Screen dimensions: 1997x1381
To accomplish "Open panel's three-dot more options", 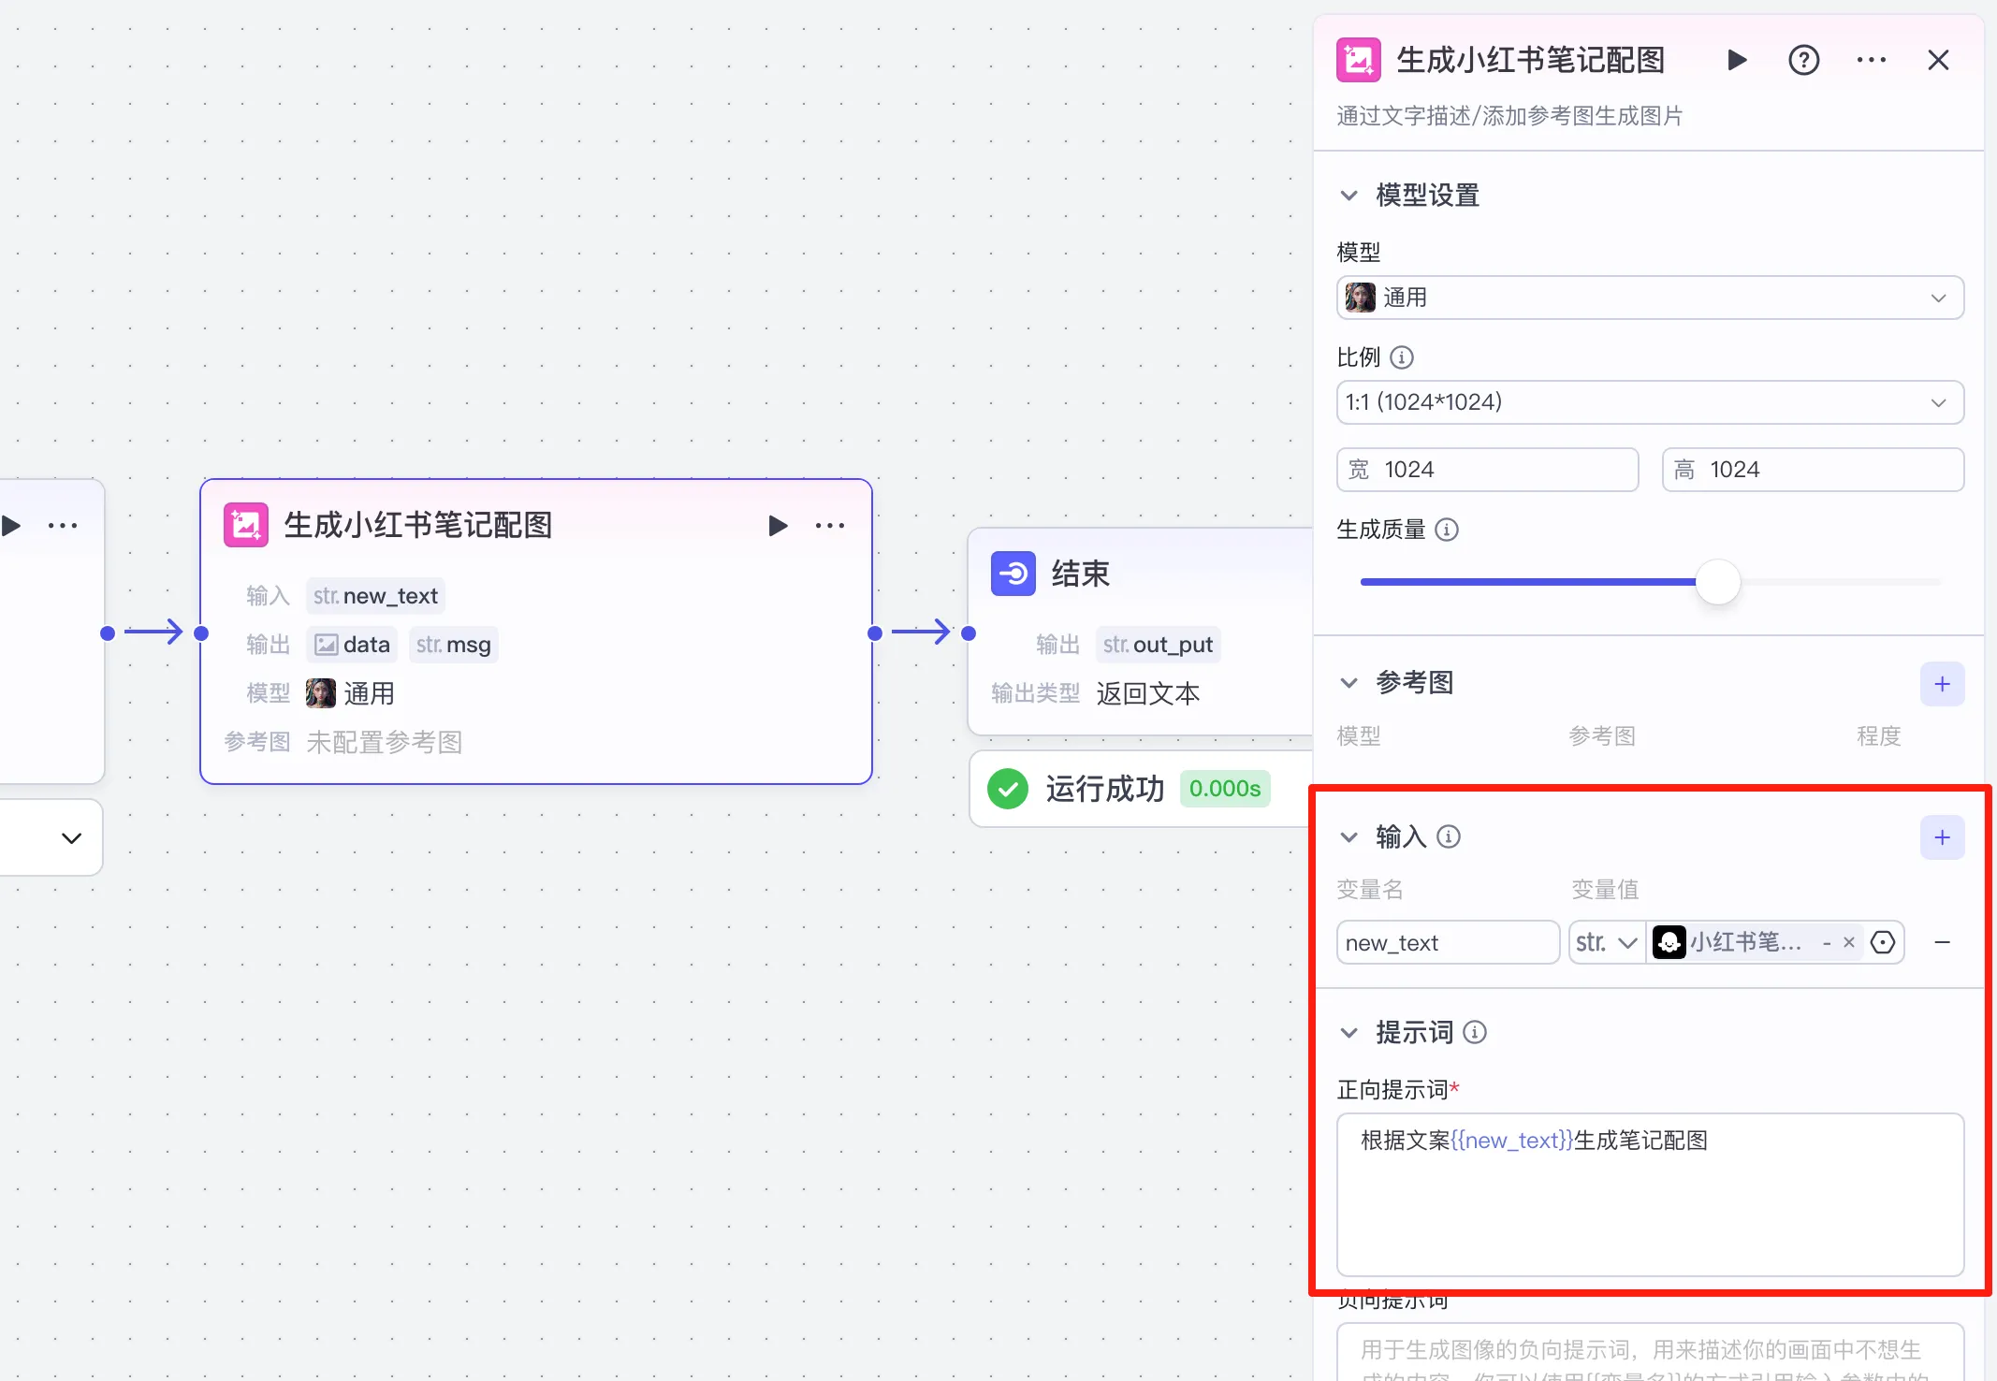I will (x=1871, y=60).
